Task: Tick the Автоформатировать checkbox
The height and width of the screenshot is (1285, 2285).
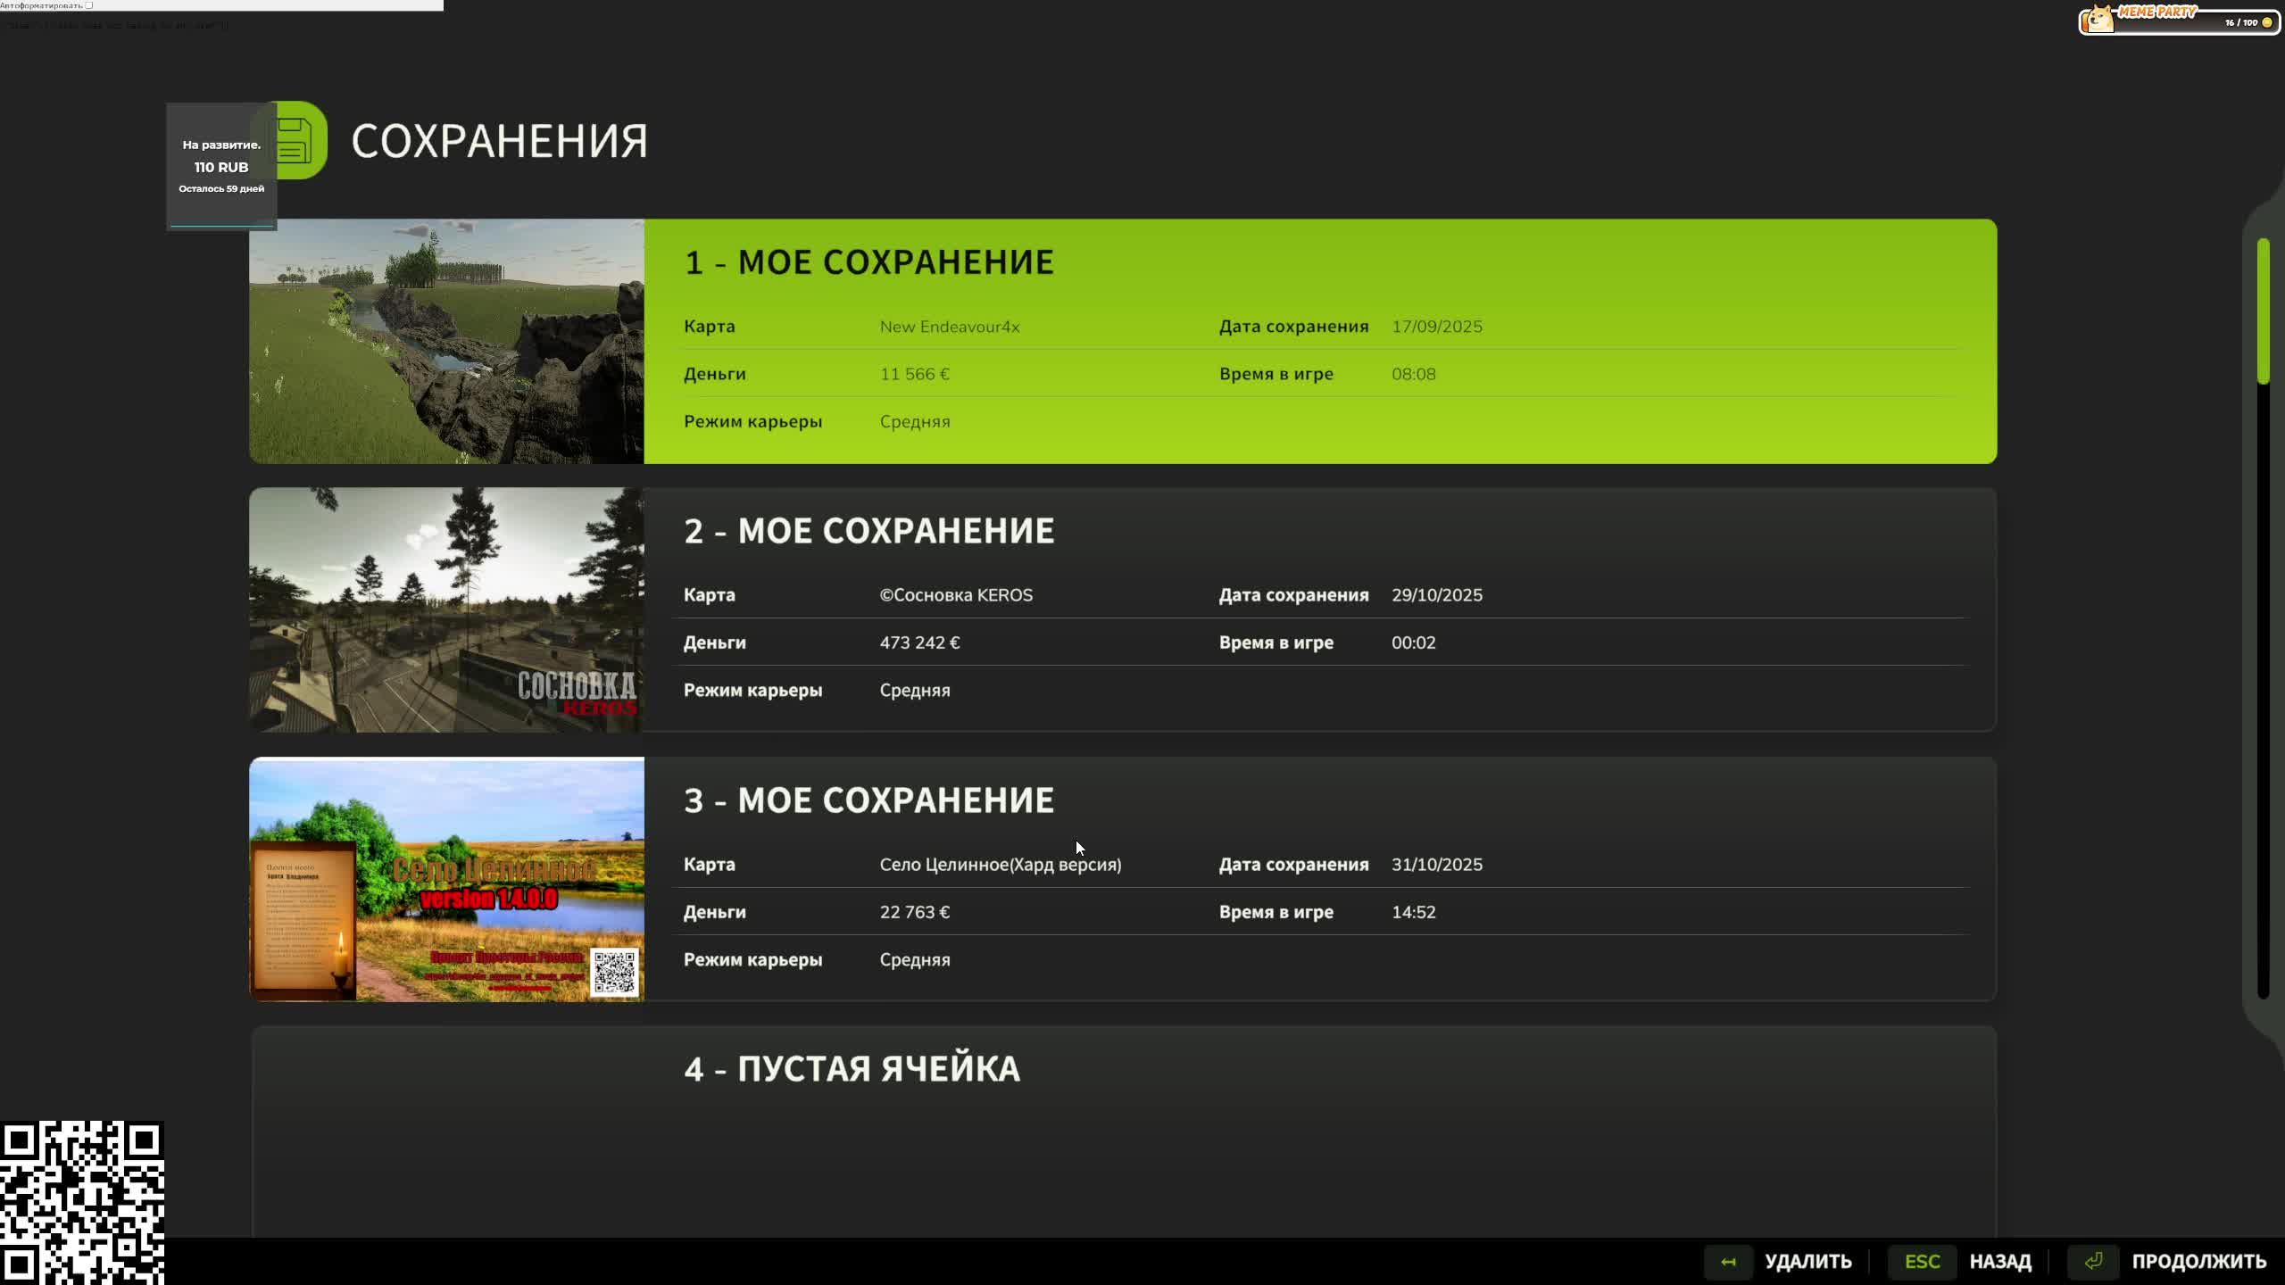Action: point(88,5)
